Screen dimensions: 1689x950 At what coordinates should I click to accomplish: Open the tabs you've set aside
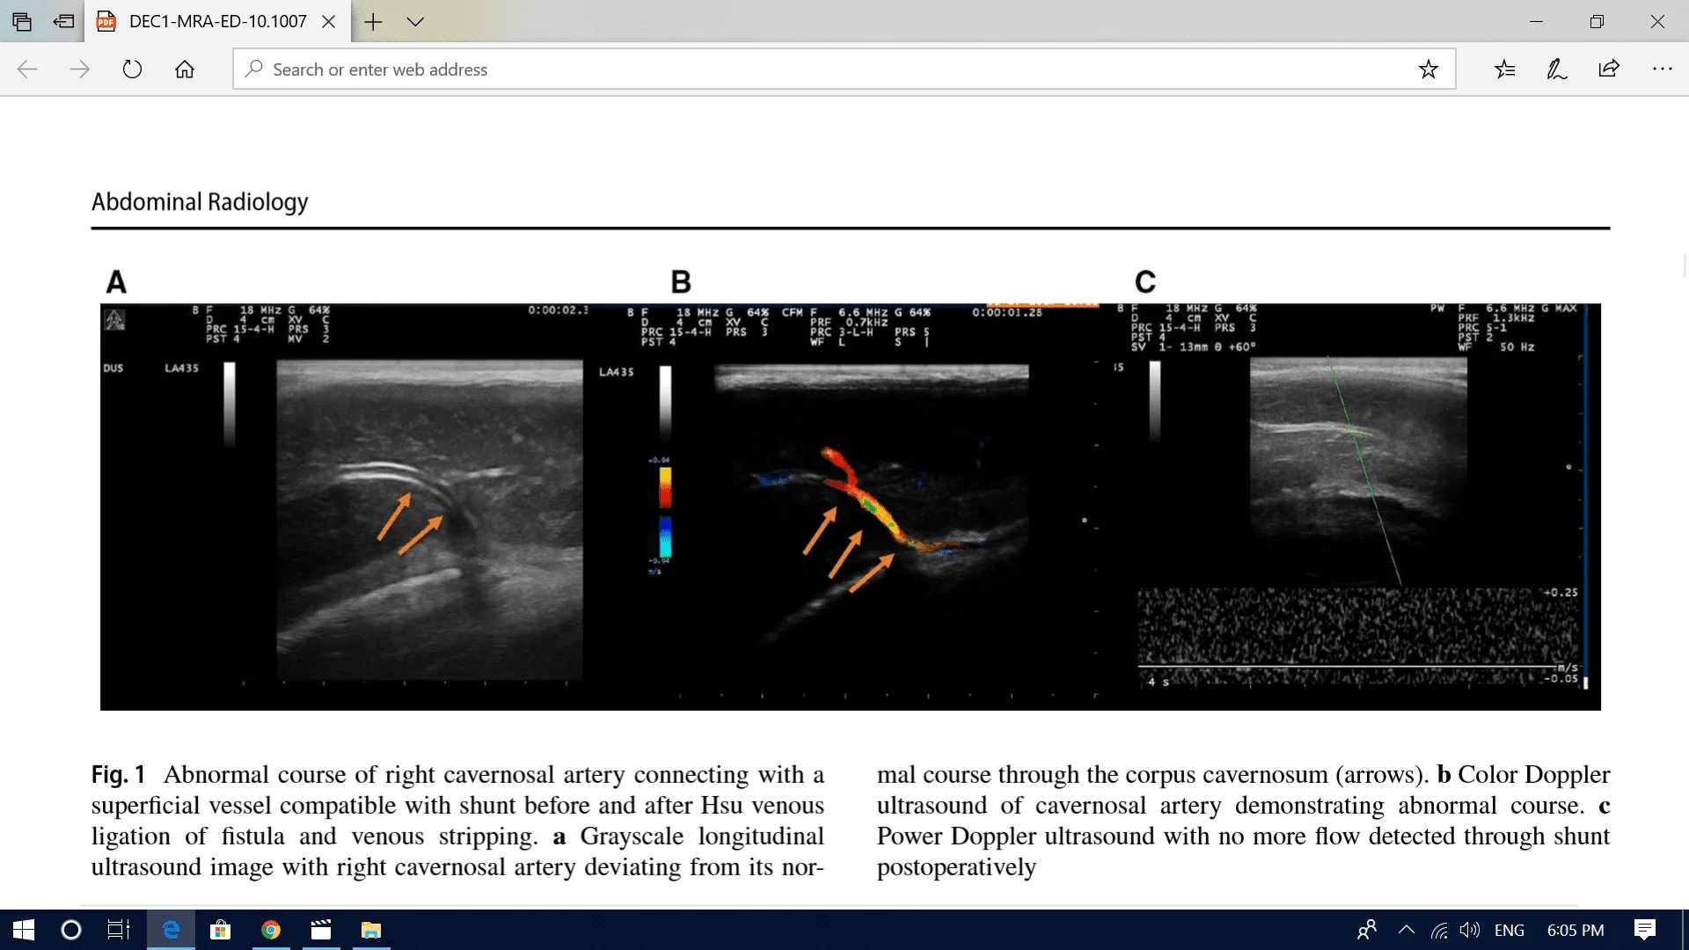click(x=22, y=21)
